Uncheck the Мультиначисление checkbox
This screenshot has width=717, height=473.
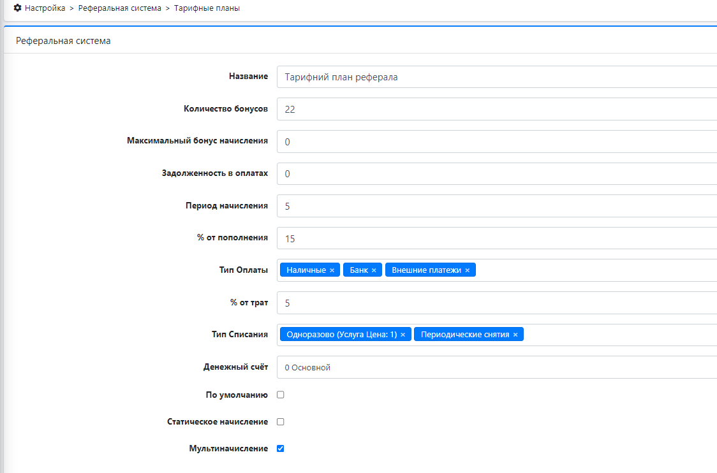pyautogui.click(x=281, y=449)
